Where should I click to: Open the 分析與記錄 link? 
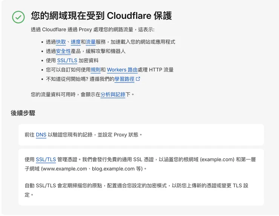[x=113, y=94]
